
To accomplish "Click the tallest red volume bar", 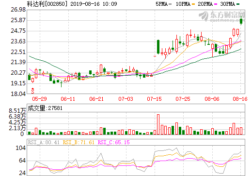I will click(x=158, y=124).
